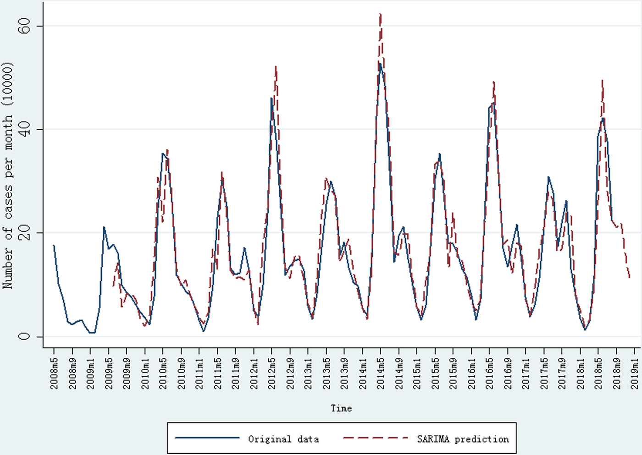Click the 60 tick label on y-axis
The width and height of the screenshot is (642, 455).
[24, 26]
